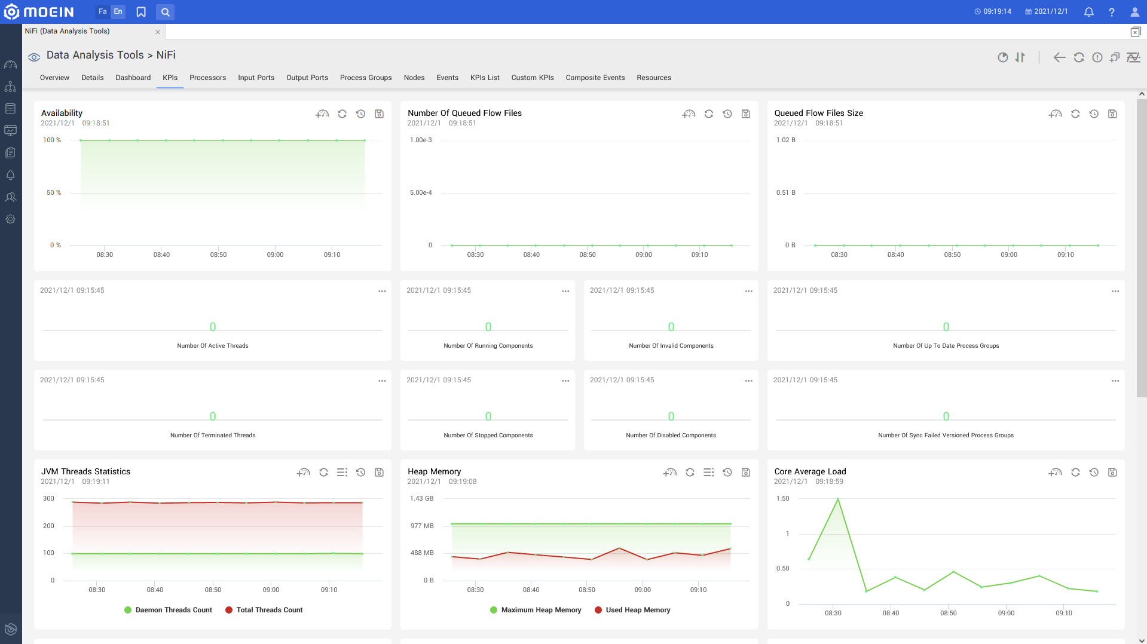Open the topology hierarchy sidebar icon
This screenshot has width=1147, height=644.
(10, 87)
